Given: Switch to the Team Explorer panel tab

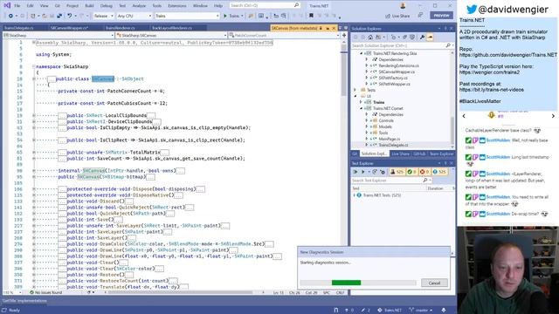Looking at the screenshot, I should pos(441,154).
